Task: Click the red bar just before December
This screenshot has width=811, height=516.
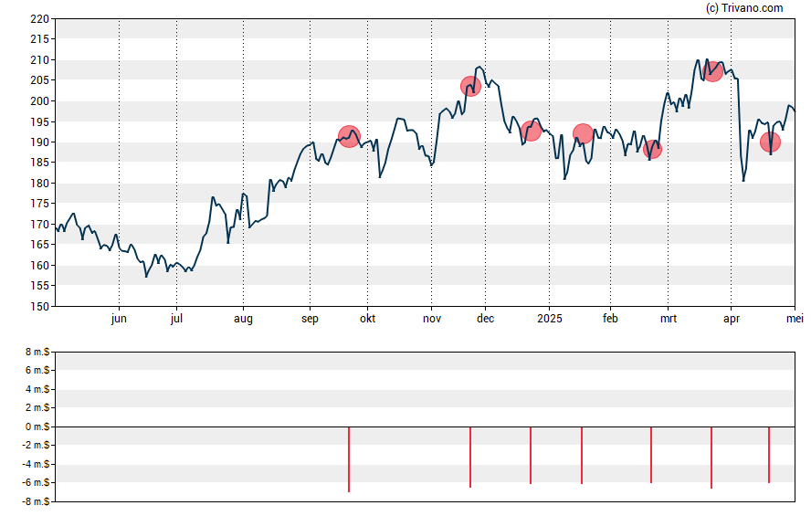Action: (x=470, y=457)
